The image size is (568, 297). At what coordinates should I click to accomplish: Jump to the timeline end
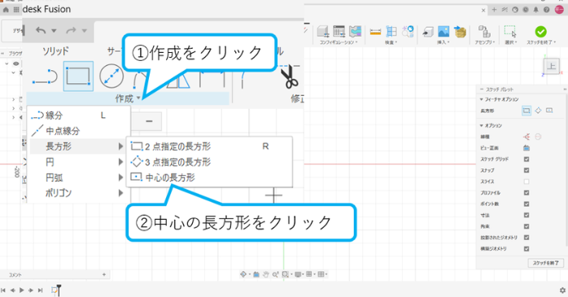point(40,290)
